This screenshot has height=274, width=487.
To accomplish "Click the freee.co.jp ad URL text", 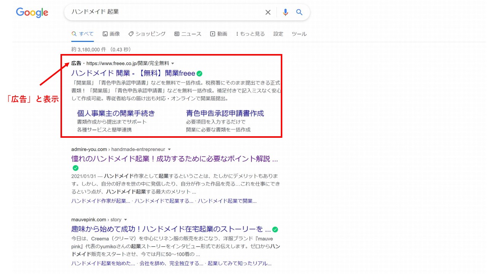I will 127,64.
